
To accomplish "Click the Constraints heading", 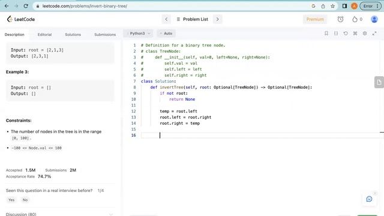I will tap(19, 121).
